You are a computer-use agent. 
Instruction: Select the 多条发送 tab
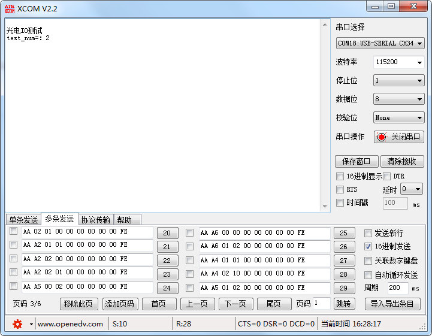click(60, 219)
